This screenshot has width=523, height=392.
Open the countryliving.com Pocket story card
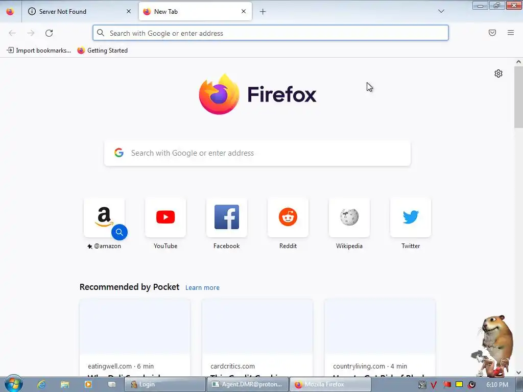(380, 338)
